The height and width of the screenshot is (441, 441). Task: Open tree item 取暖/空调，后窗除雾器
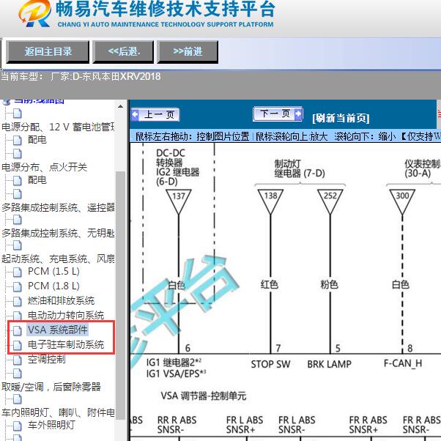tap(51, 387)
